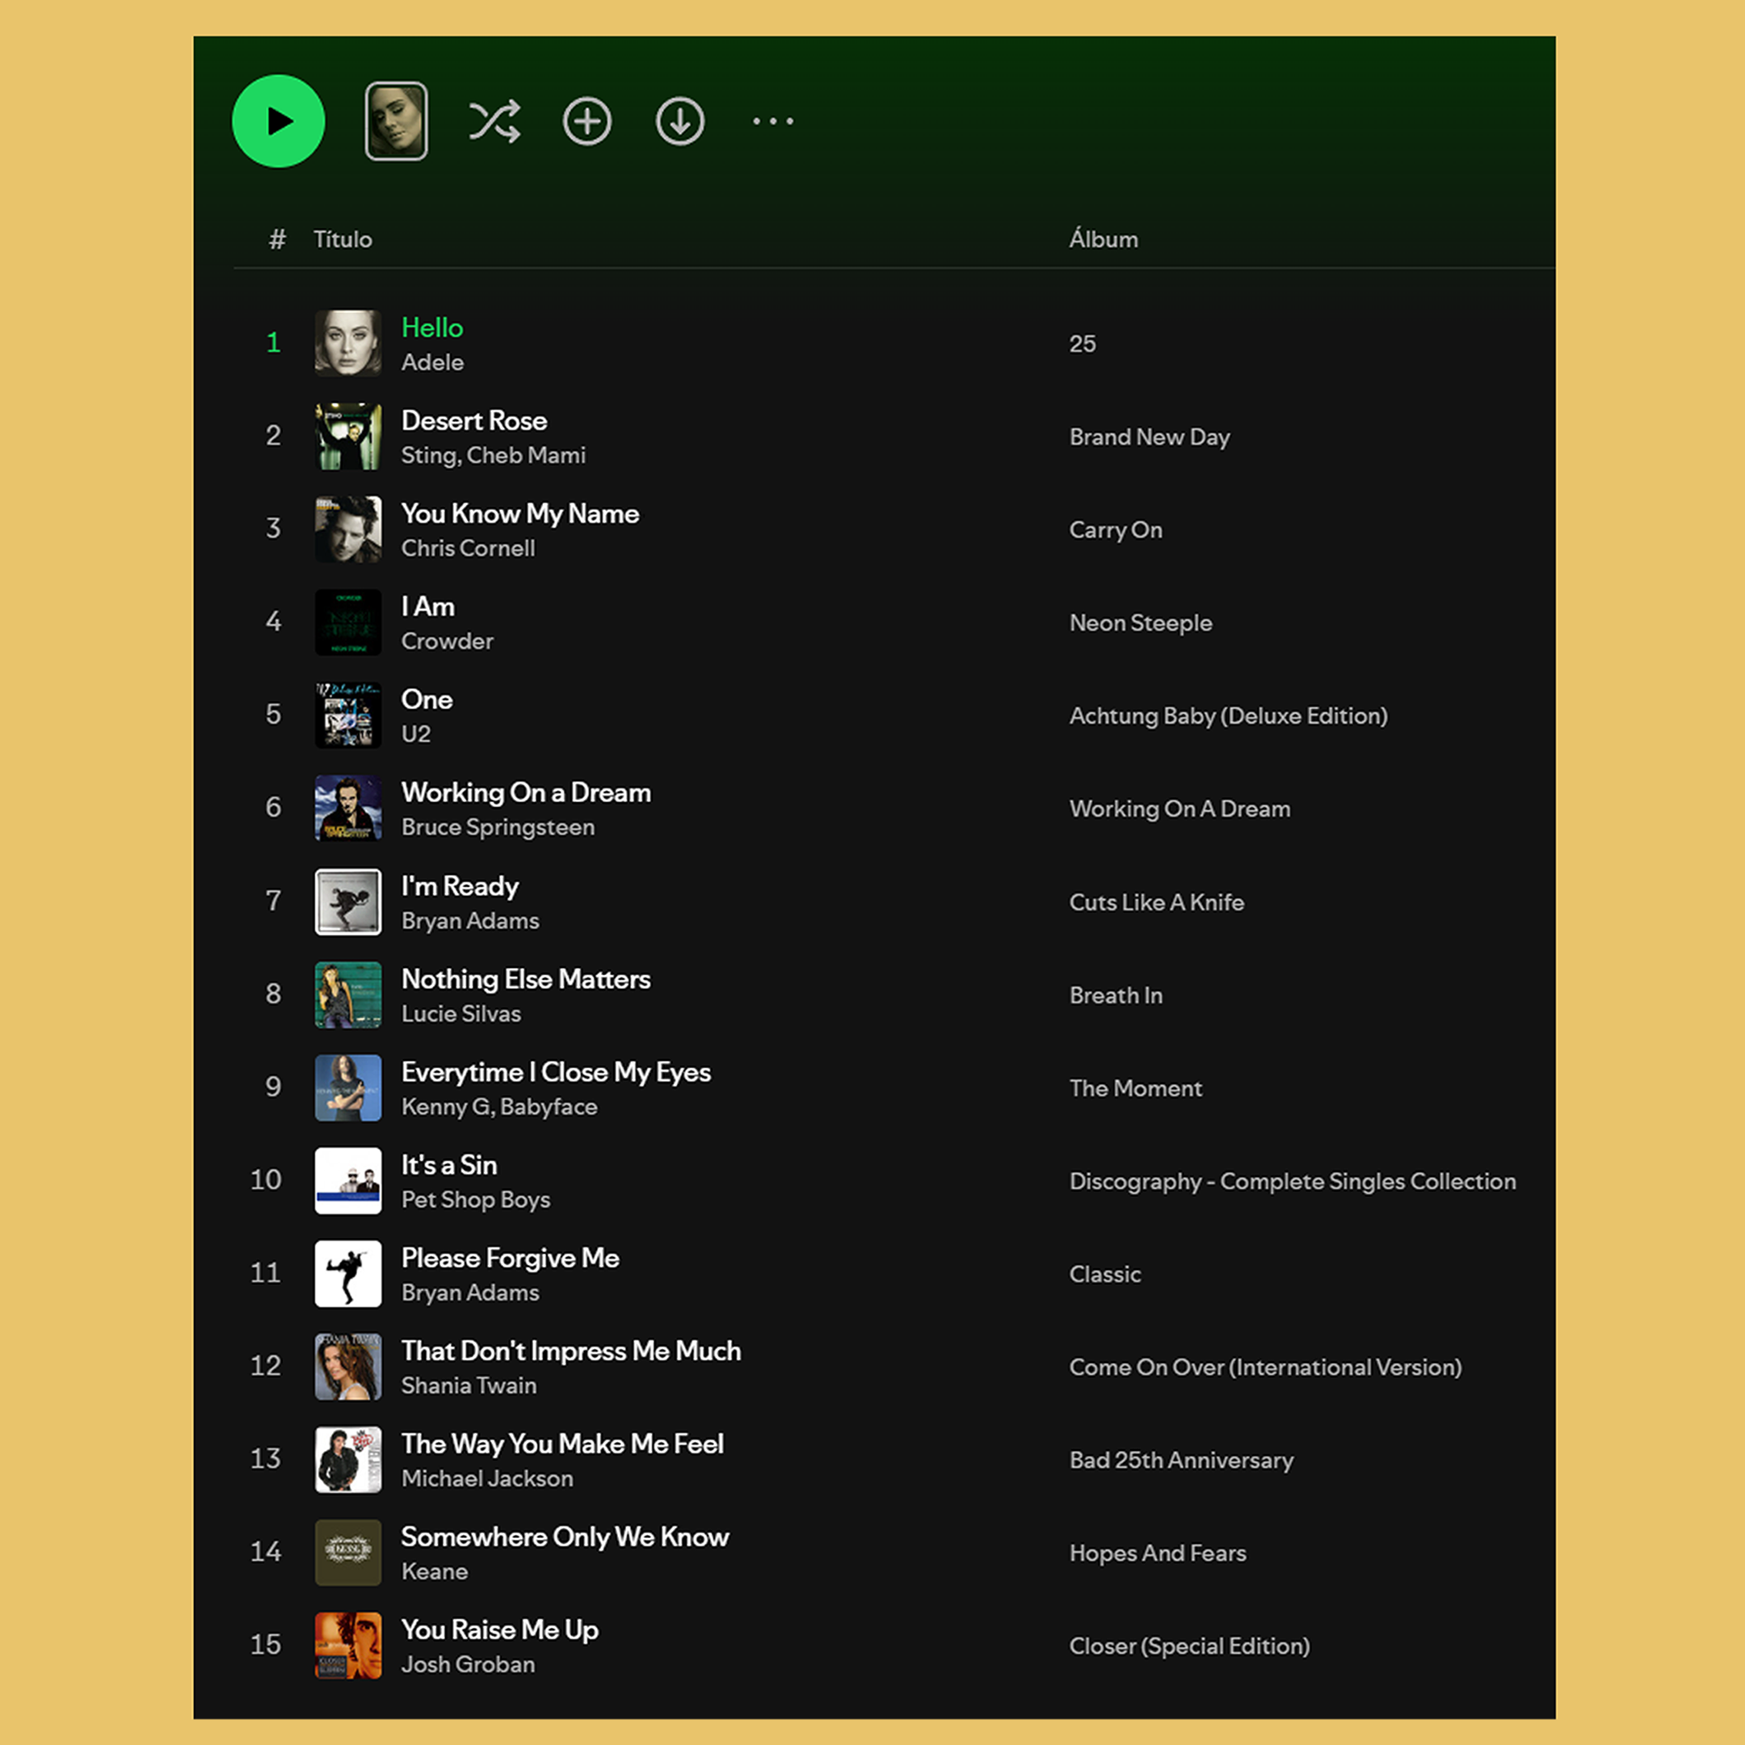Click the It's a Sin cover art

[x=347, y=1180]
